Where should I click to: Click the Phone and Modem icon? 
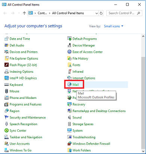tap(6, 98)
